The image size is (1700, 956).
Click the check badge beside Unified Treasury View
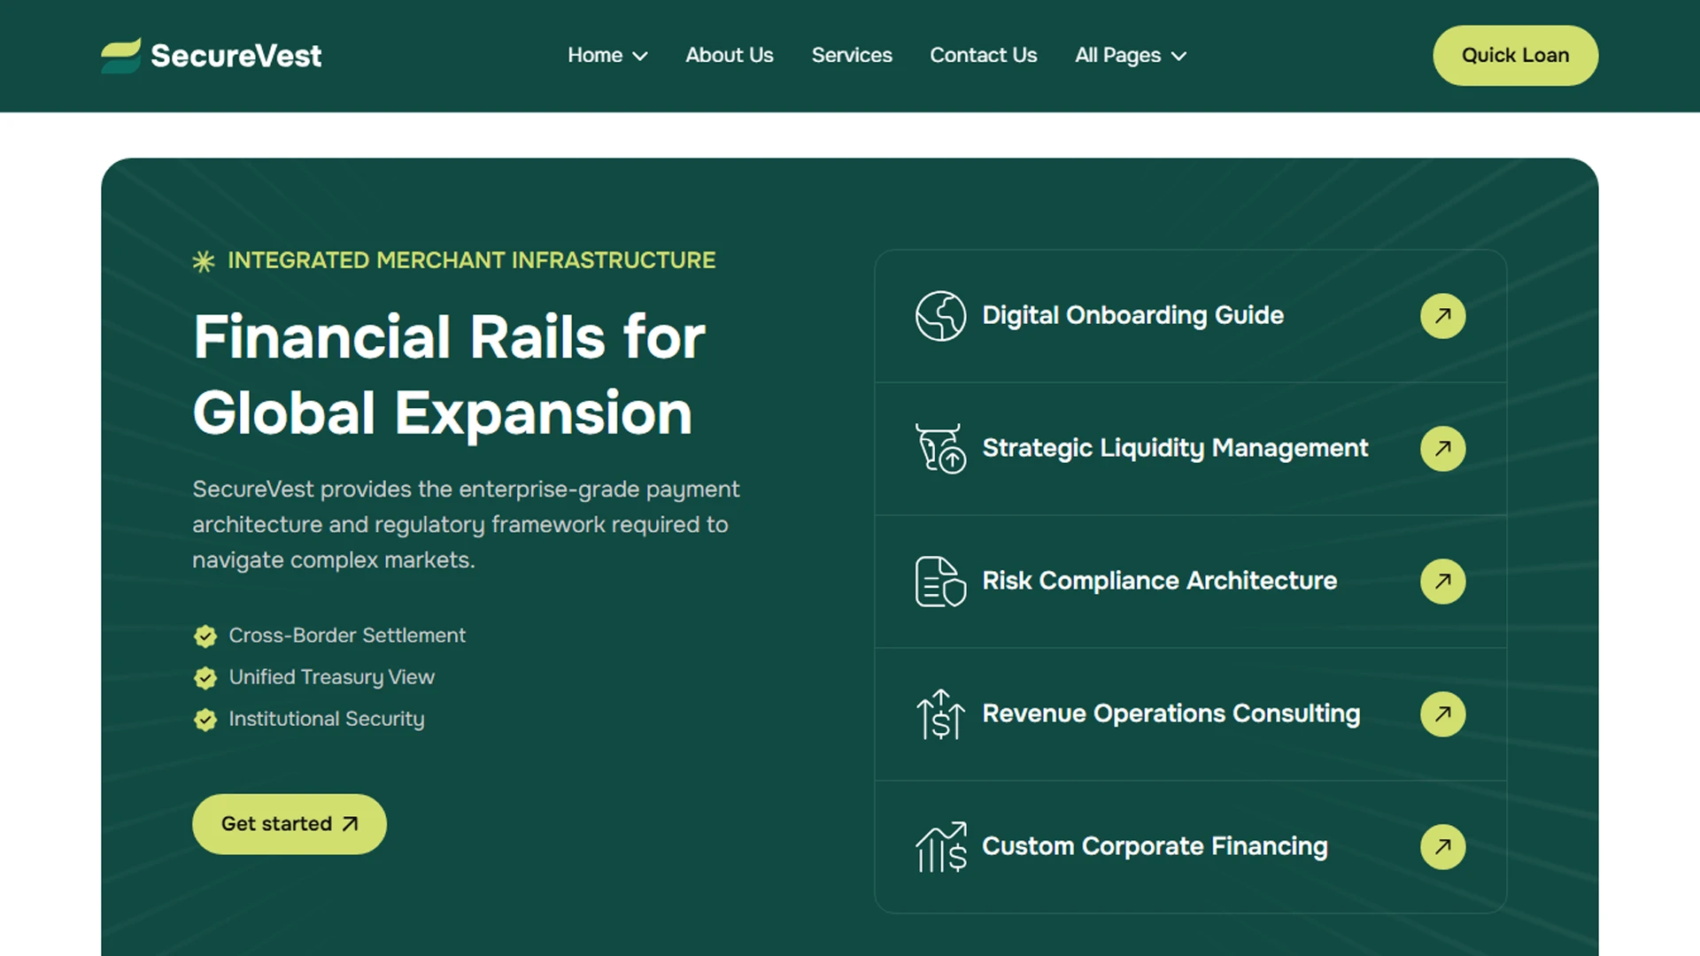coord(205,677)
